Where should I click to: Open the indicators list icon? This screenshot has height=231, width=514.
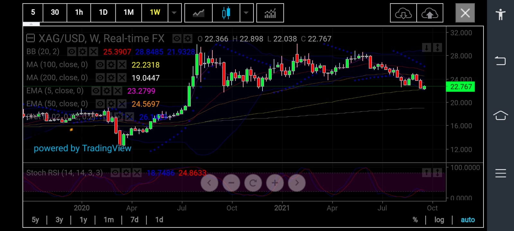click(270, 13)
